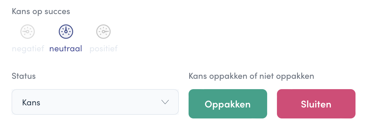Open the Status dropdown
This screenshot has width=368, height=127.
tap(95, 102)
